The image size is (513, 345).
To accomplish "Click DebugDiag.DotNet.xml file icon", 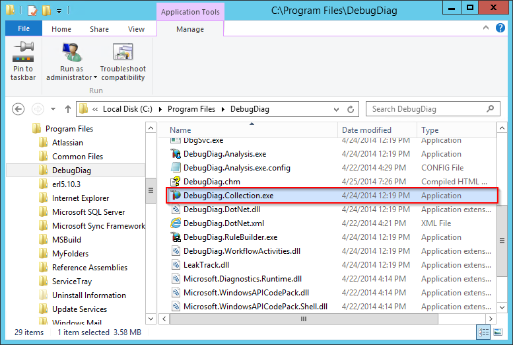I will pyautogui.click(x=176, y=223).
